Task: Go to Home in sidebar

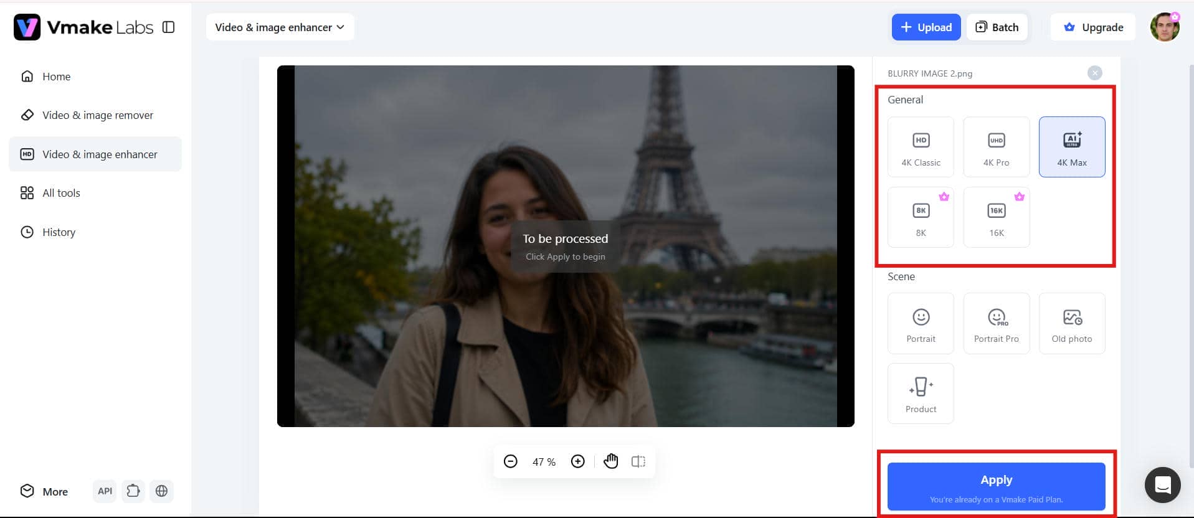Action: (95, 77)
